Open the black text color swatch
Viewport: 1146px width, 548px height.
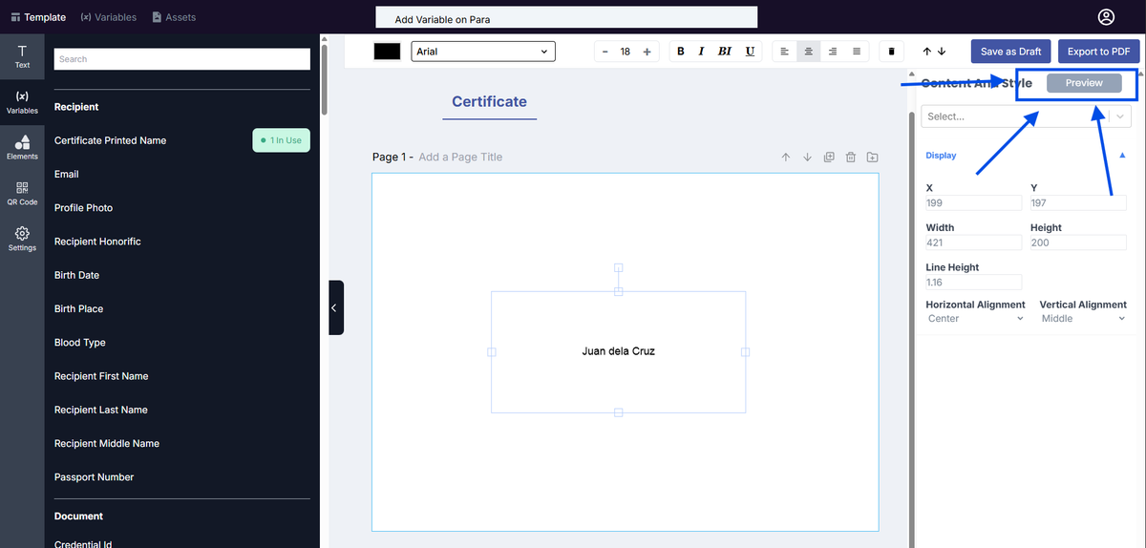(387, 52)
